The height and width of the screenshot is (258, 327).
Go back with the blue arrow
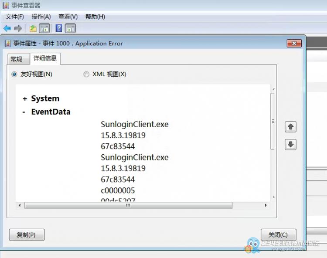point(7,28)
